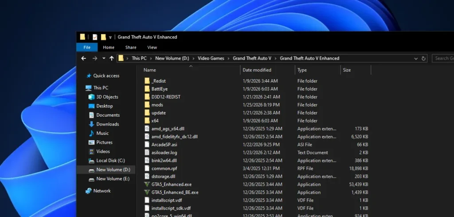Expand the chevron after the Video Games breadcrumb
The image size is (454, 217).
click(229, 58)
